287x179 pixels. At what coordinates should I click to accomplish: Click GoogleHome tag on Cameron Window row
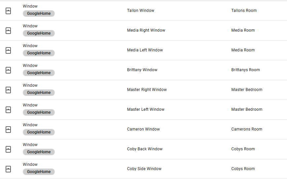[39, 132]
